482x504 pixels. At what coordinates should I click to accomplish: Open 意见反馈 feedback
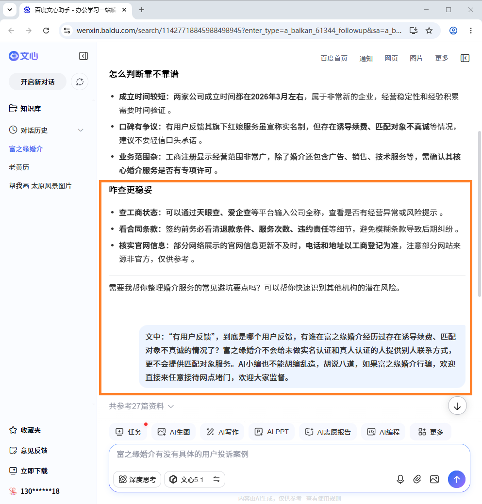[28, 450]
